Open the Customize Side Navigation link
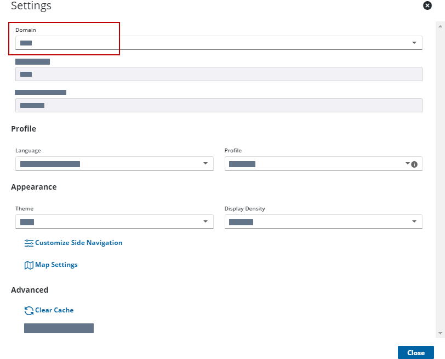Image resolution: width=445 pixels, height=359 pixels. [x=78, y=243]
